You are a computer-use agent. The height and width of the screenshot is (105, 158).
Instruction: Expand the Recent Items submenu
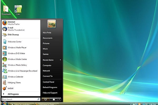[x=52, y=60]
